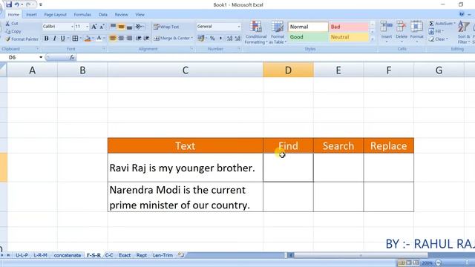Switch to the Insert ribbon tab
Screen dimensions: 475x267
pos(31,15)
